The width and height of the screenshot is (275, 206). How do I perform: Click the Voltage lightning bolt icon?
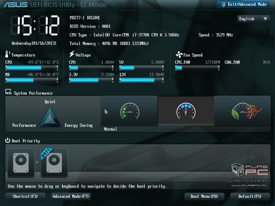[x=72, y=55]
